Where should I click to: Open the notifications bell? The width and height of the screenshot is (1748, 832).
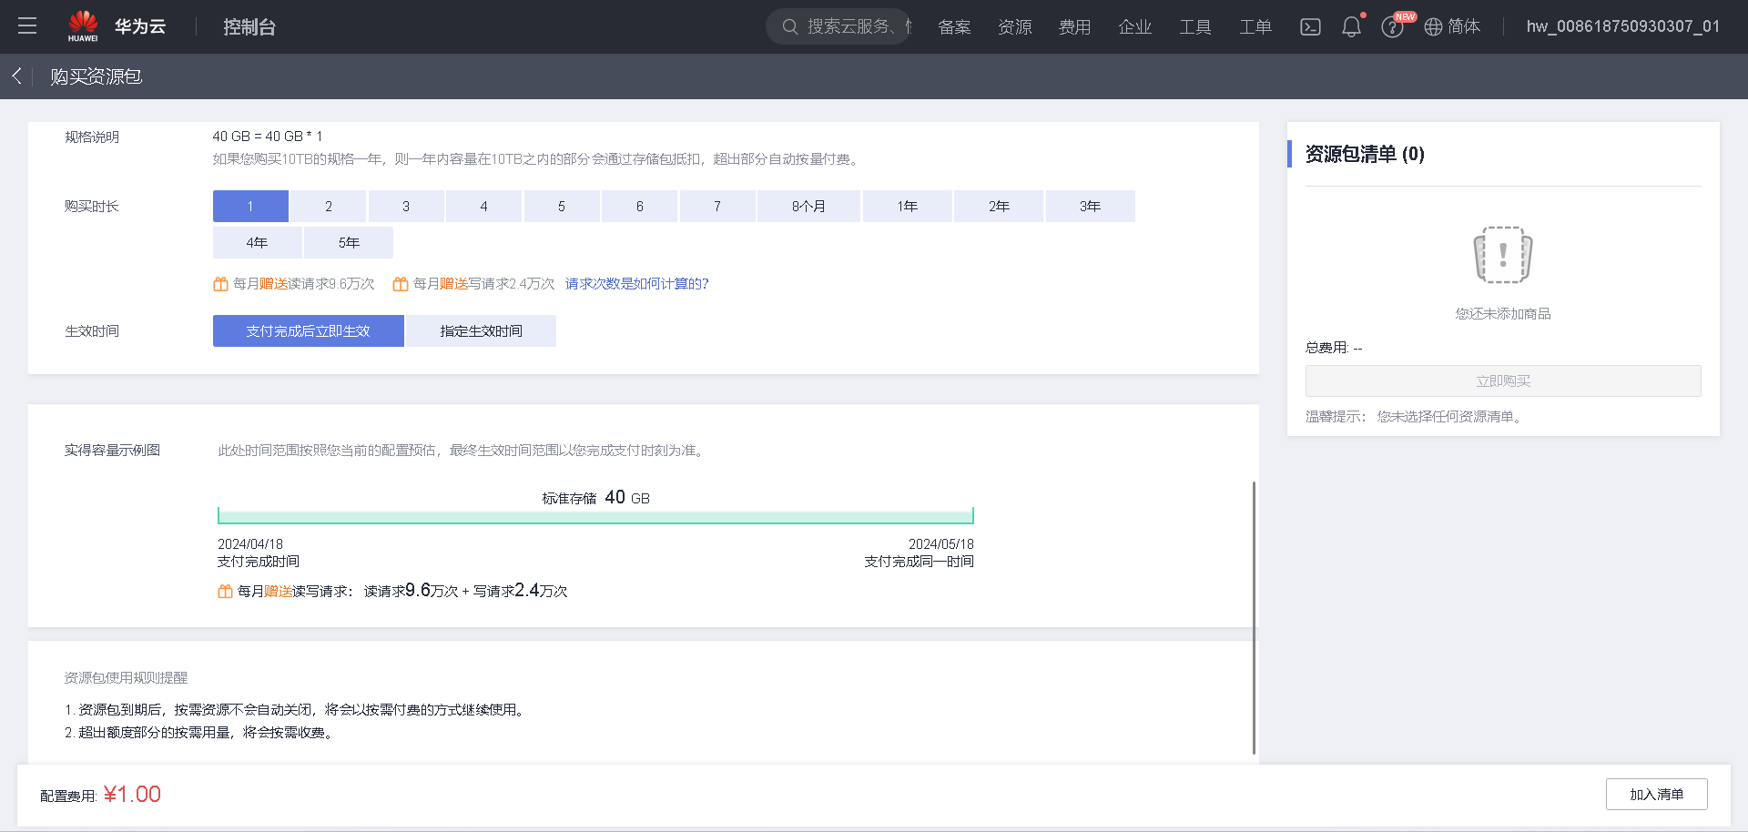(x=1351, y=26)
